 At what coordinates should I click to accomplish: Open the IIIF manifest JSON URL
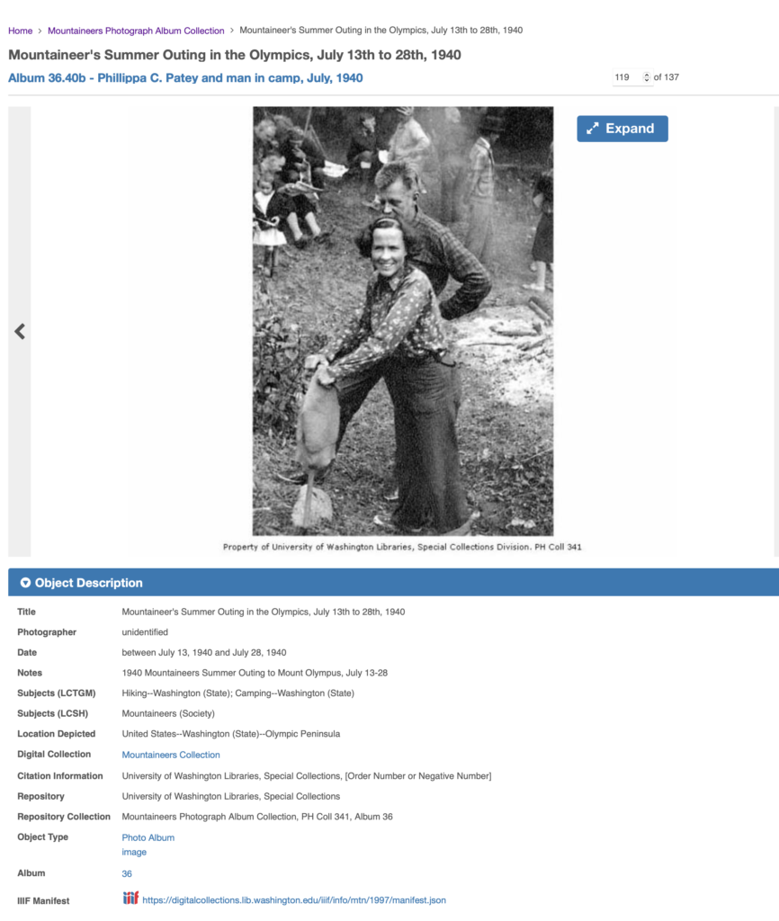click(294, 899)
